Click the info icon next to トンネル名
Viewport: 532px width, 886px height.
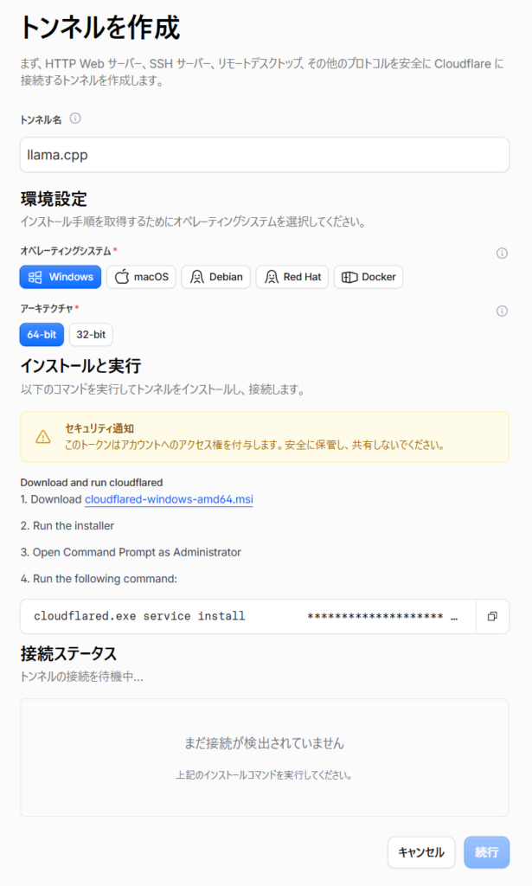click(75, 119)
